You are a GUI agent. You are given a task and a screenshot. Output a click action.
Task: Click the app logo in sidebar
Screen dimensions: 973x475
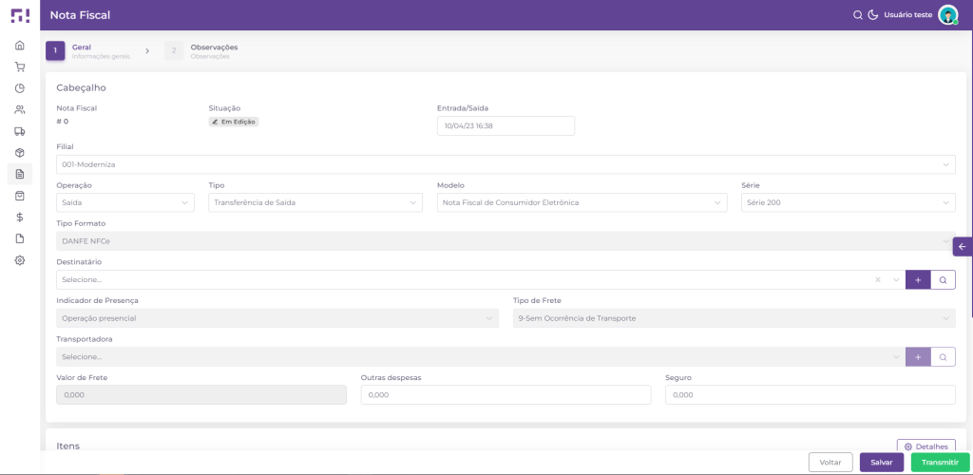(x=20, y=15)
